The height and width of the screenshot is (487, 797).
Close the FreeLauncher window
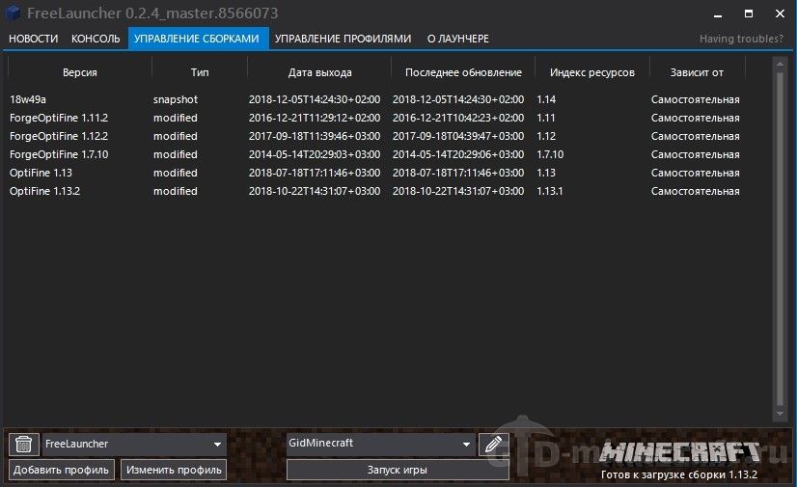coord(780,14)
